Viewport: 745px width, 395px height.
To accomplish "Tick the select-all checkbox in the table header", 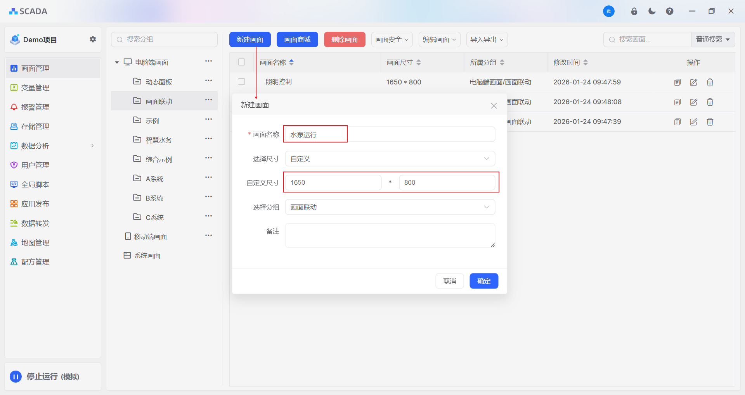I will pyautogui.click(x=241, y=62).
